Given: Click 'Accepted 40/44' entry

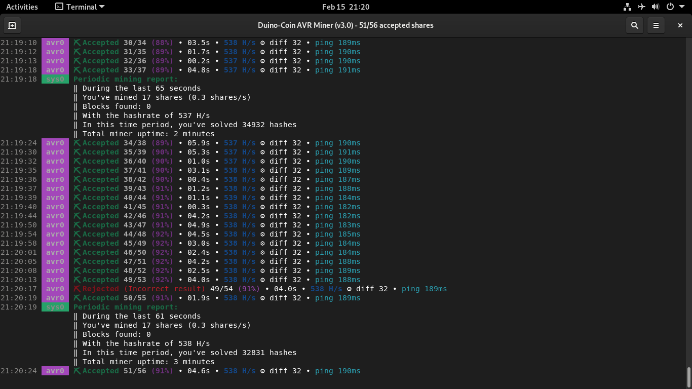Looking at the screenshot, I should pos(114,198).
